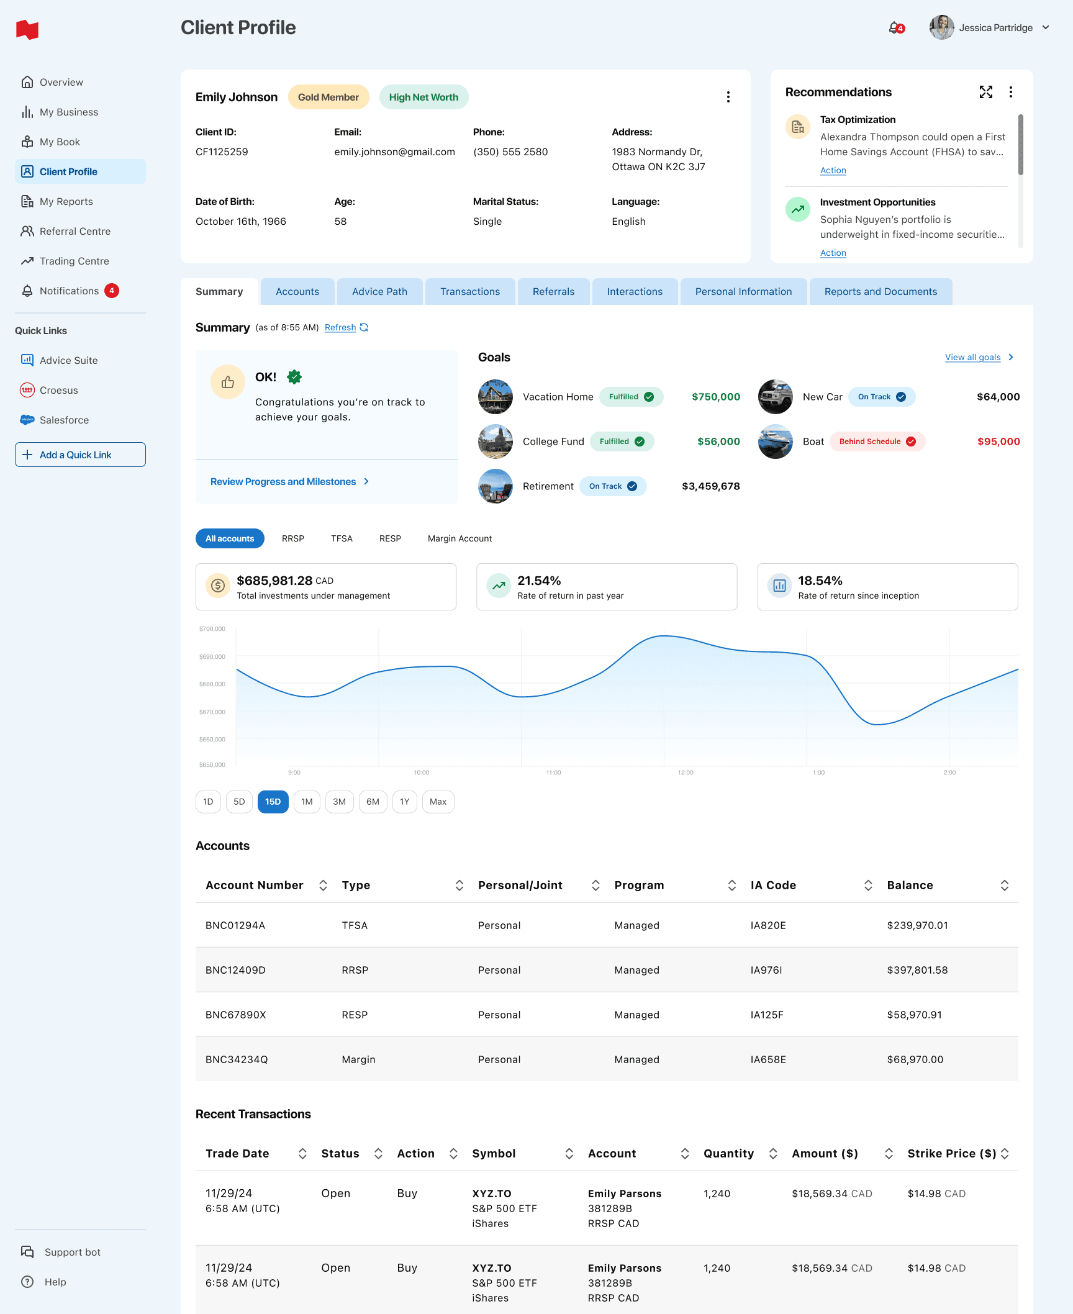1073x1314 pixels.
Task: Click the Recommendations panel scrollbar
Action: pyautogui.click(x=1020, y=145)
